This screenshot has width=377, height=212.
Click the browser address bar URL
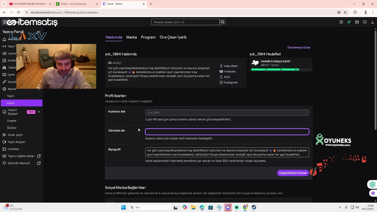pyautogui.click(x=64, y=12)
